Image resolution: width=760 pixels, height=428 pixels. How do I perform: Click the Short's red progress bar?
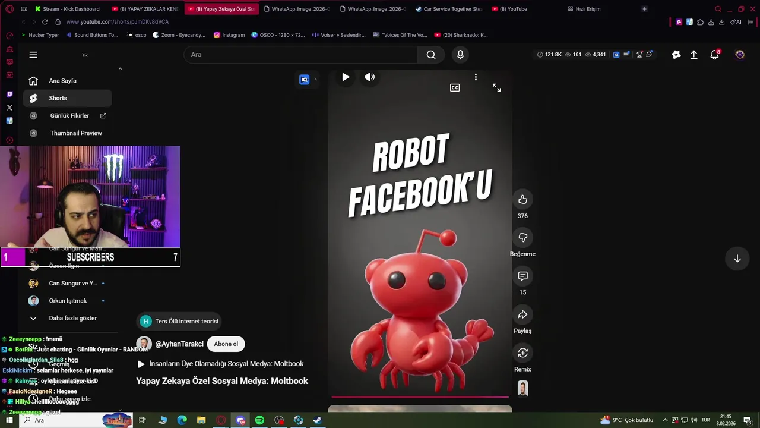pos(420,396)
